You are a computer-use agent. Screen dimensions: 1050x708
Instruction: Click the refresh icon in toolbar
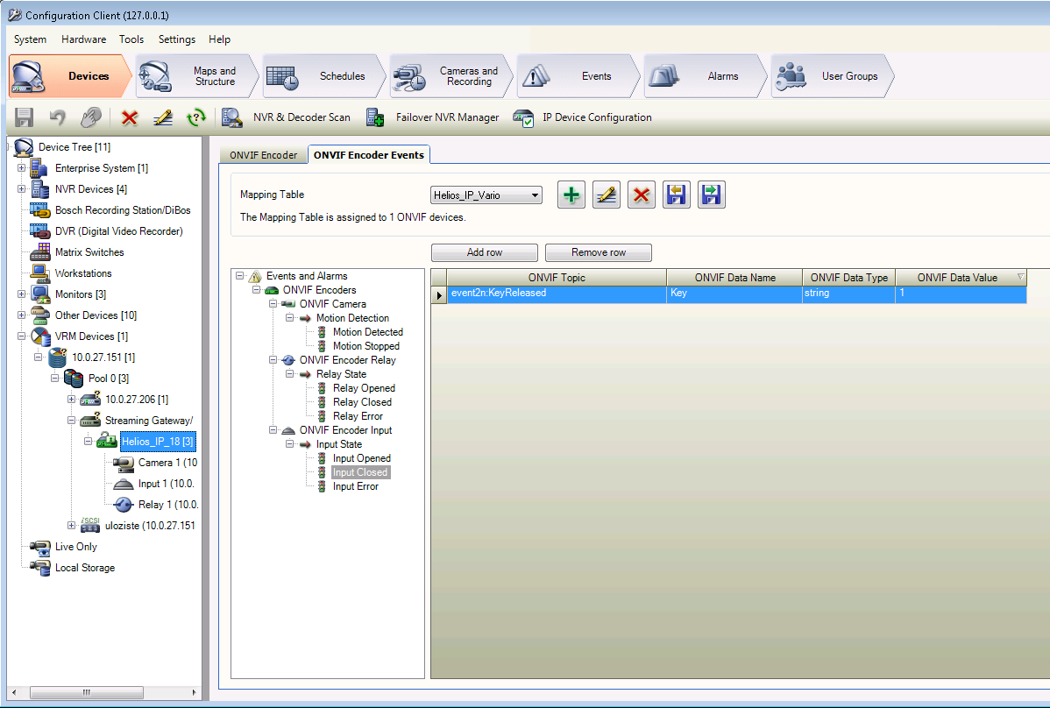[x=197, y=117]
